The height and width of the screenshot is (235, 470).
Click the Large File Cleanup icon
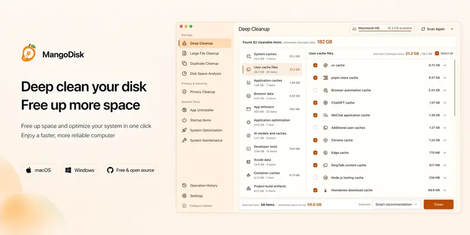[x=184, y=53]
